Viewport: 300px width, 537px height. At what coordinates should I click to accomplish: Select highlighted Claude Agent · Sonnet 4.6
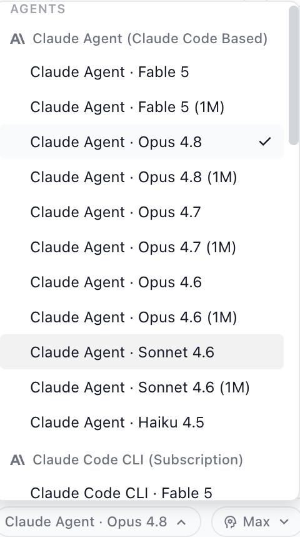click(x=142, y=352)
